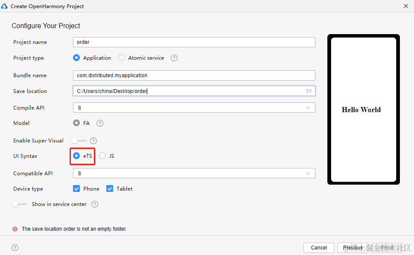The width and height of the screenshot is (414, 255).
Task: Uncheck the Tablet device type
Action: (x=110, y=189)
